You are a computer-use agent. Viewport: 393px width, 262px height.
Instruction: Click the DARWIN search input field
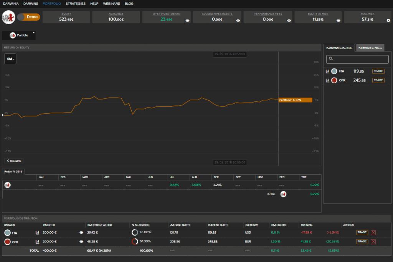tap(358, 59)
